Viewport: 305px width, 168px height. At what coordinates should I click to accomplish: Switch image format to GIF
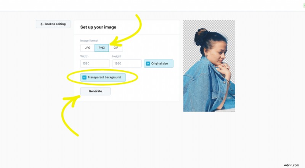tap(116, 48)
